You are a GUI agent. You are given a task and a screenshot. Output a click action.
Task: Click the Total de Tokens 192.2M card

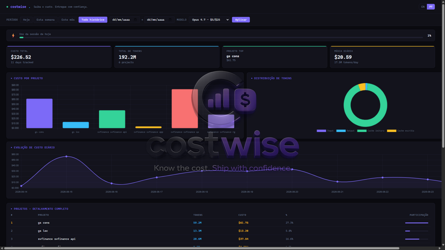(167, 57)
